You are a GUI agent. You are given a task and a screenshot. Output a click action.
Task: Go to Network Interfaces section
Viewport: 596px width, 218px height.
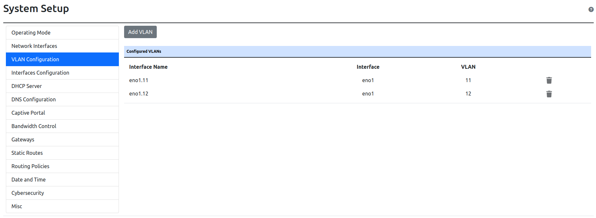click(x=34, y=46)
